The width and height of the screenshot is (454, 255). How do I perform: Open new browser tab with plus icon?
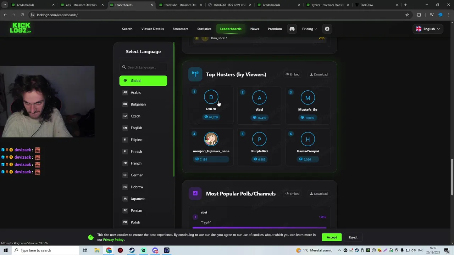pos(405,5)
